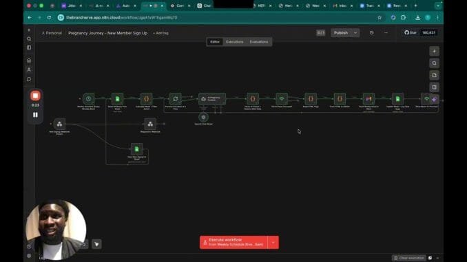
Task: Open the Home icon in left sidebar
Action: pyautogui.click(x=29, y=61)
